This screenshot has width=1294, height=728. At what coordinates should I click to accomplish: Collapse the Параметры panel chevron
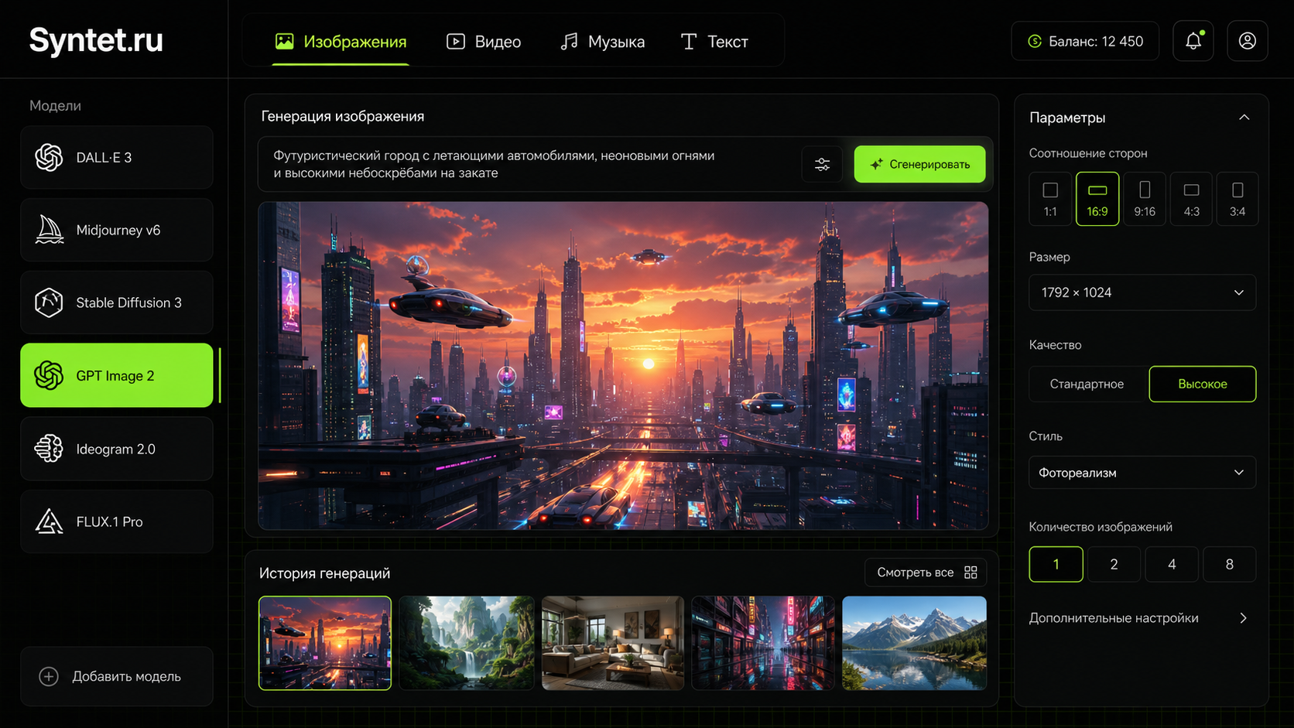point(1244,118)
